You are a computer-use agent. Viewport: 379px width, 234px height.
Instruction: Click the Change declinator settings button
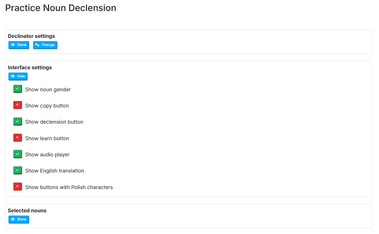tap(45, 45)
